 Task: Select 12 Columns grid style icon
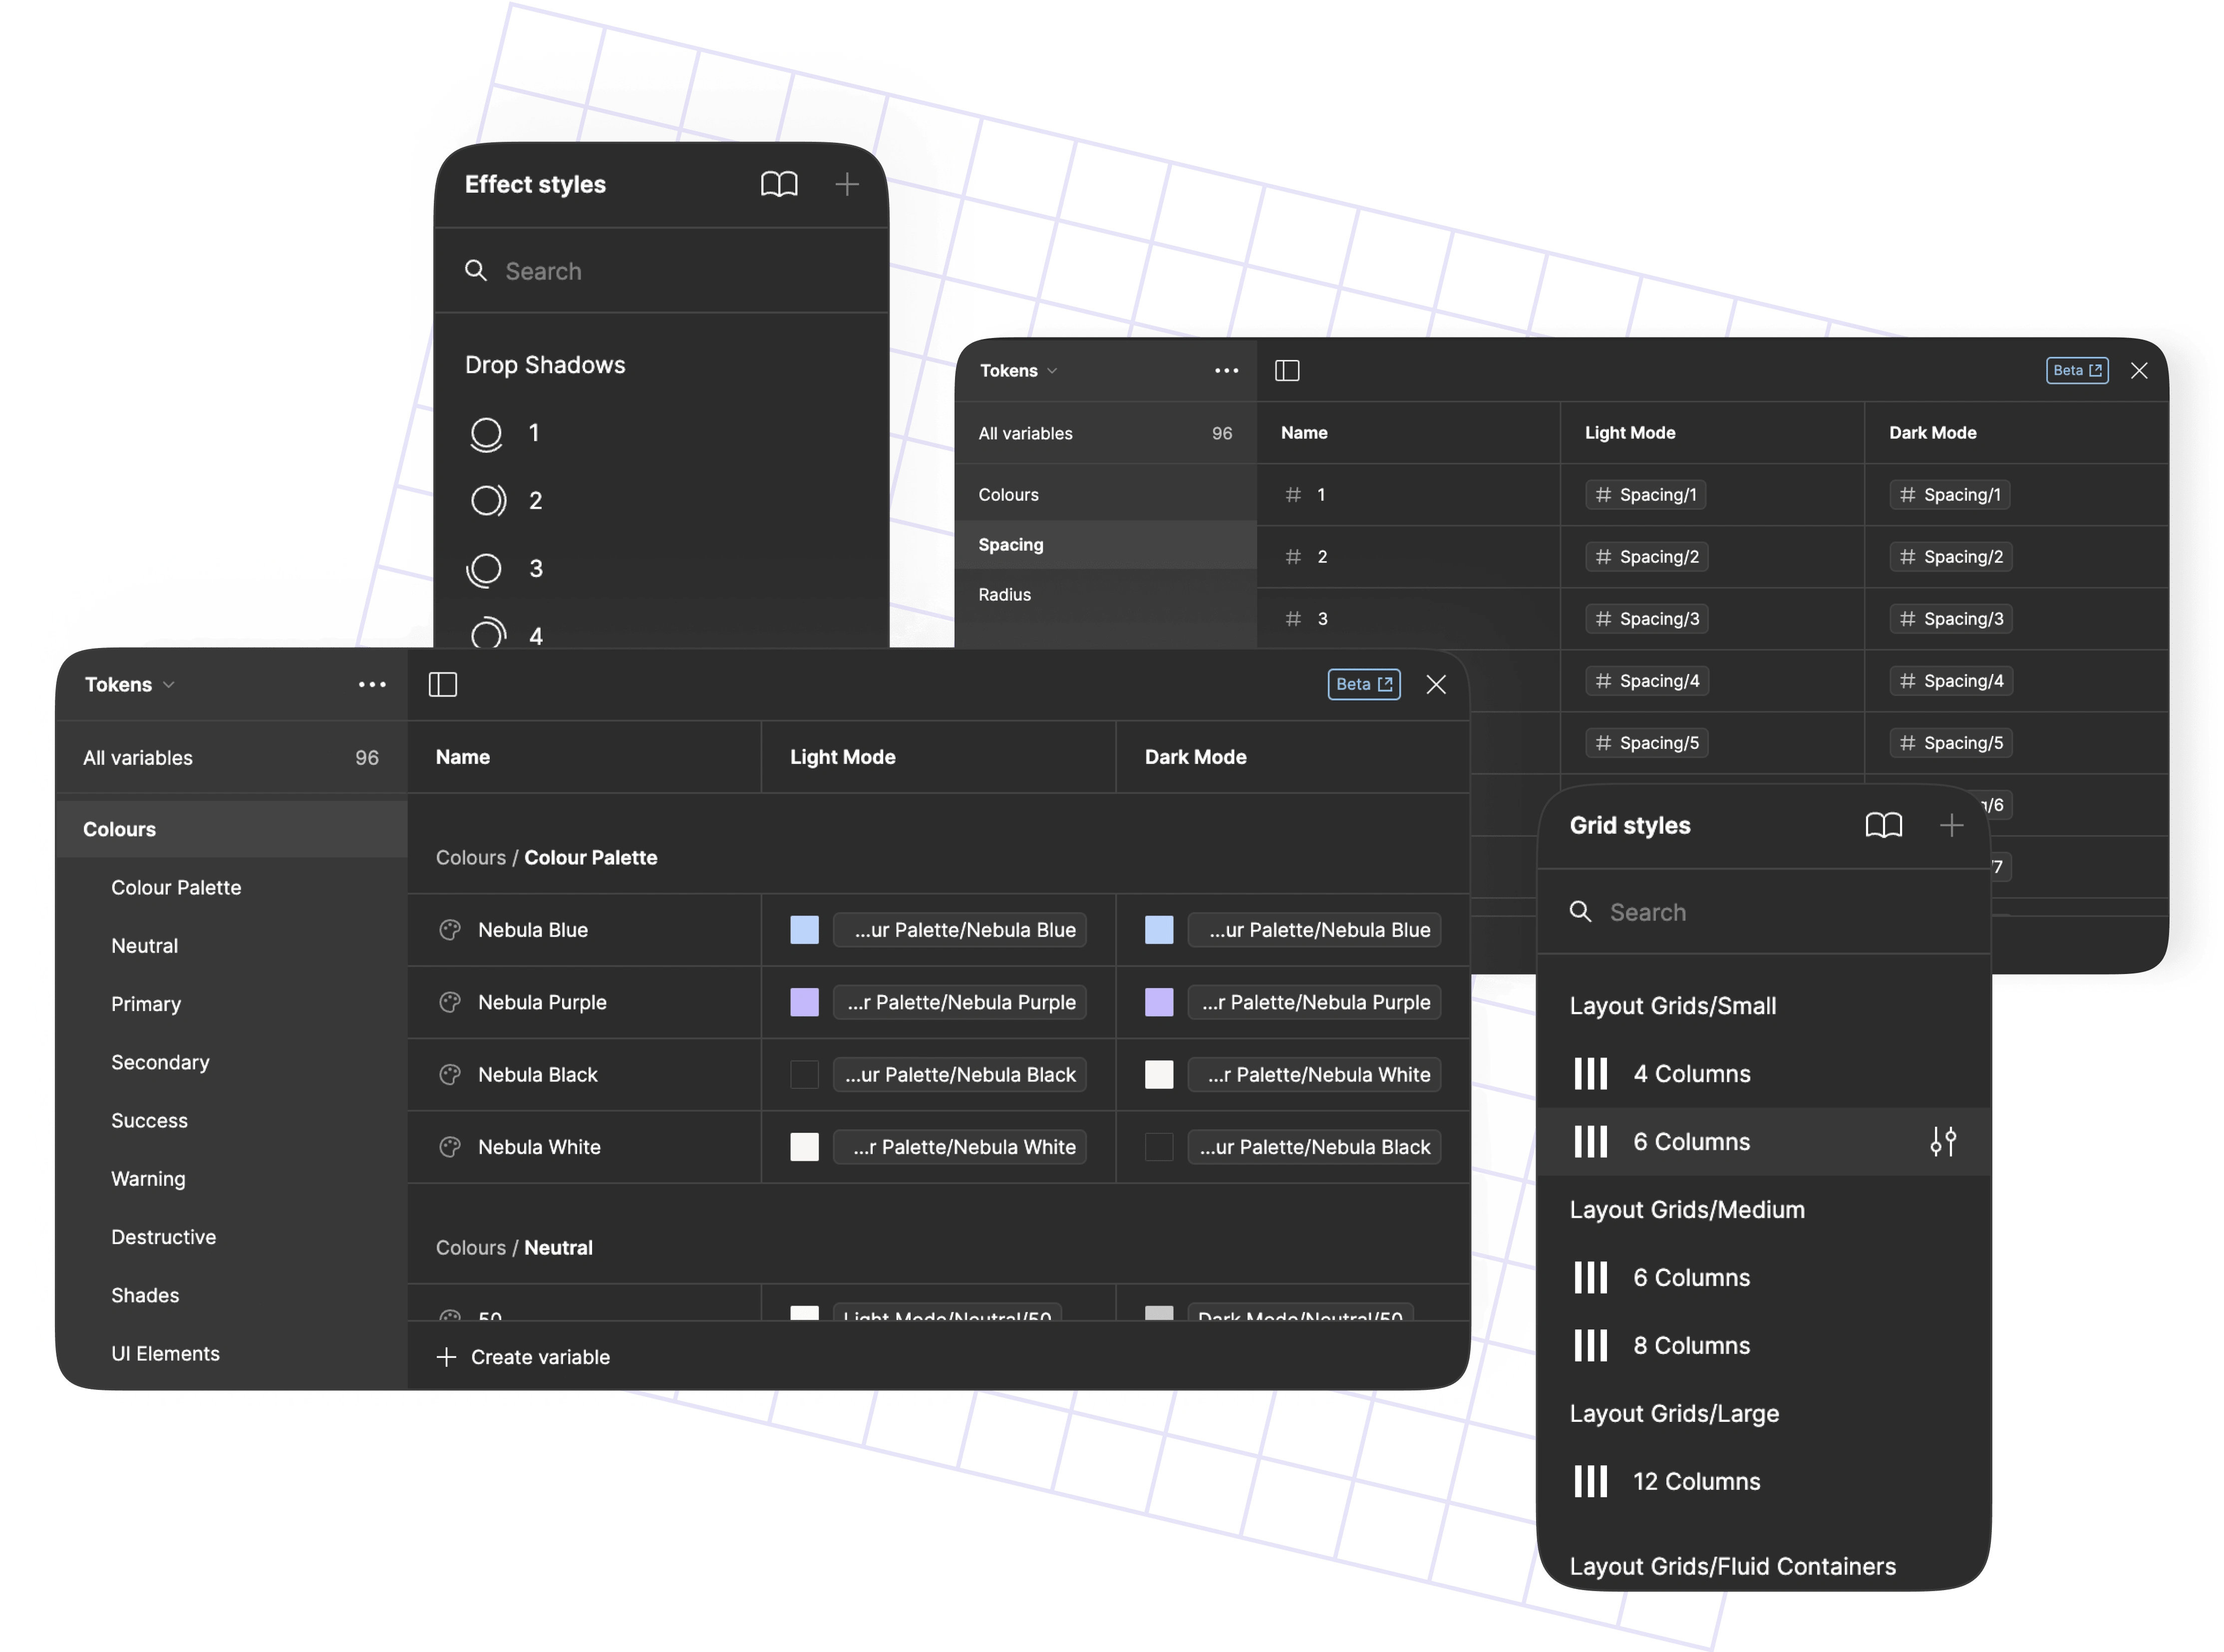click(x=1590, y=1481)
